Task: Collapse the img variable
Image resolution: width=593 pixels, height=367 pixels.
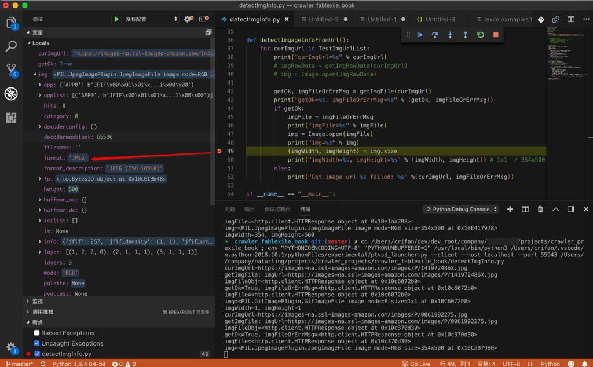Action: point(35,75)
